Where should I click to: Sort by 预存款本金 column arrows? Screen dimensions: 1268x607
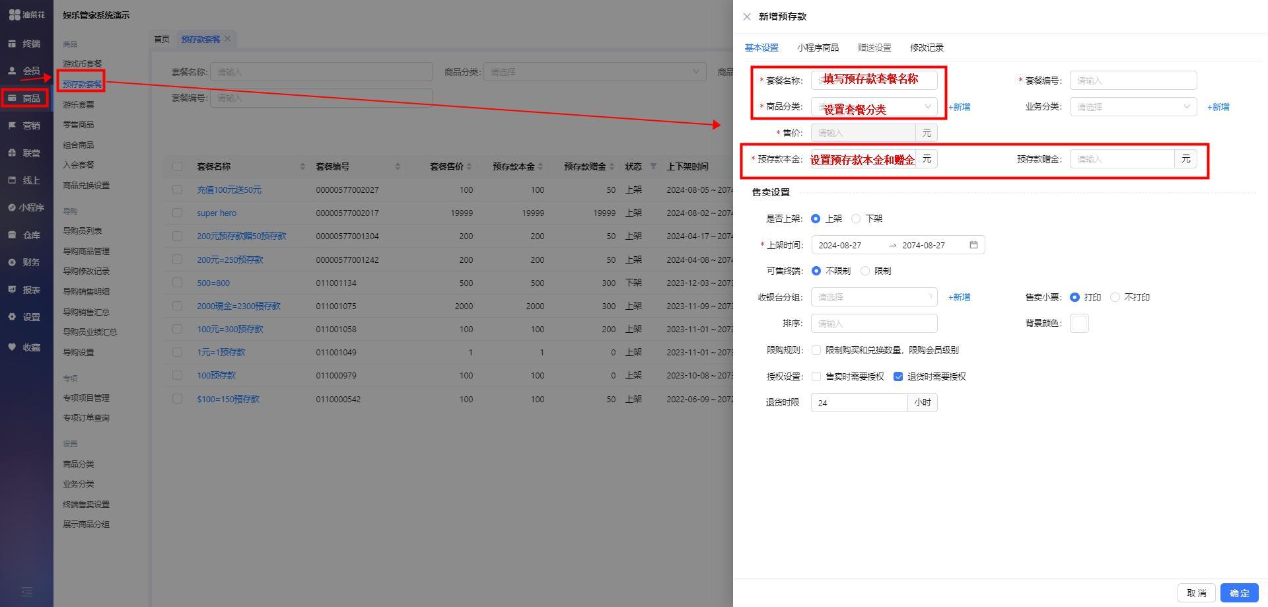click(540, 166)
